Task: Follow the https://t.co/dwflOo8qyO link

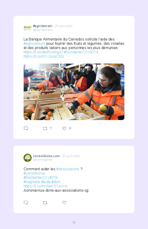Action: click(x=43, y=52)
